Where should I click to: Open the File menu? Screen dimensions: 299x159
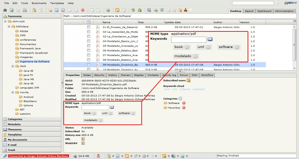[x=7, y=3]
